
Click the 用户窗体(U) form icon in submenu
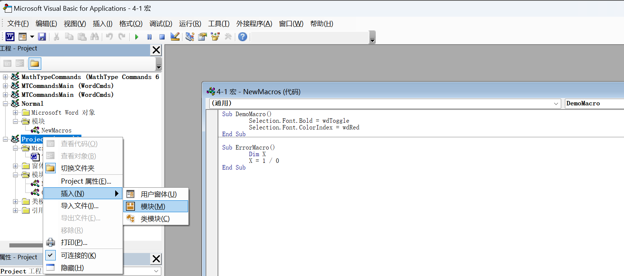click(x=130, y=194)
